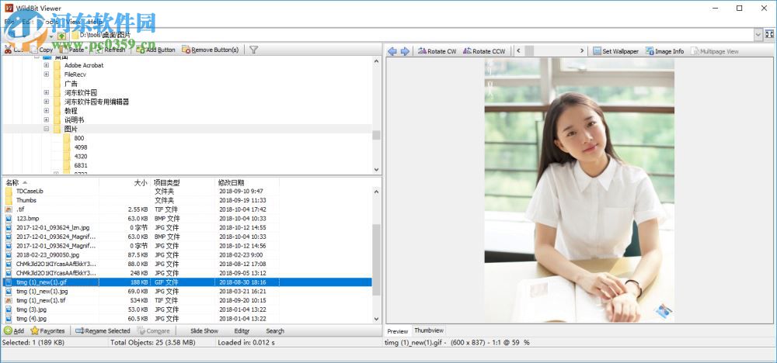Open the Editor button
The height and width of the screenshot is (363, 777).
click(x=242, y=331)
